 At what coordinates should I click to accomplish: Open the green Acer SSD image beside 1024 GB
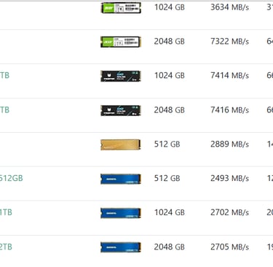click(121, 8)
